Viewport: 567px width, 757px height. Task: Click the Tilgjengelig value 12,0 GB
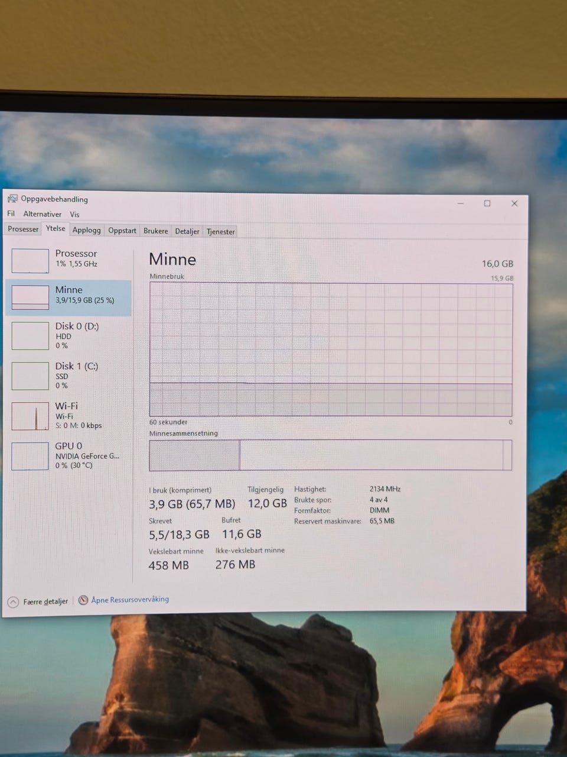coord(267,503)
